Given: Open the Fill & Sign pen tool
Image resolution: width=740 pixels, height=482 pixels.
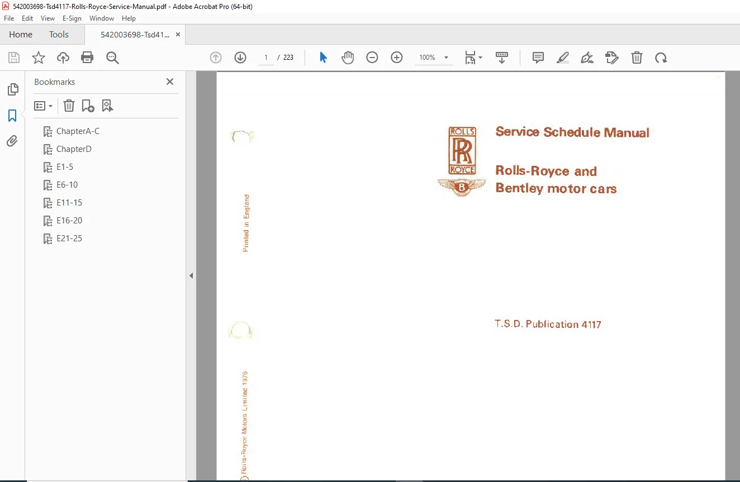Looking at the screenshot, I should point(587,58).
